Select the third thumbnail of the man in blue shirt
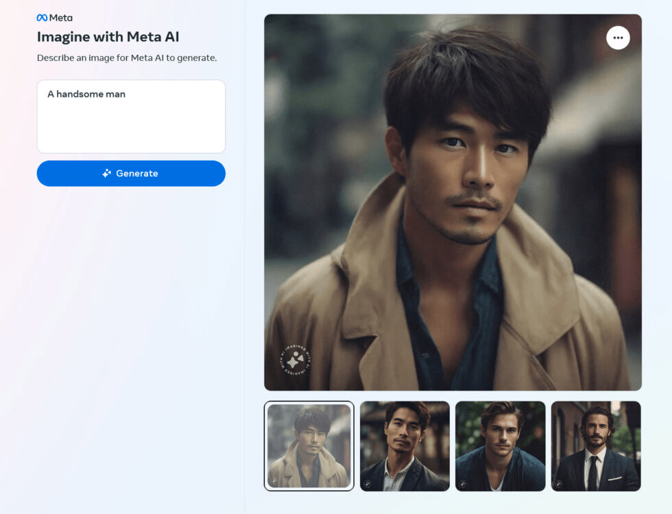This screenshot has height=514, width=672. pyautogui.click(x=500, y=445)
